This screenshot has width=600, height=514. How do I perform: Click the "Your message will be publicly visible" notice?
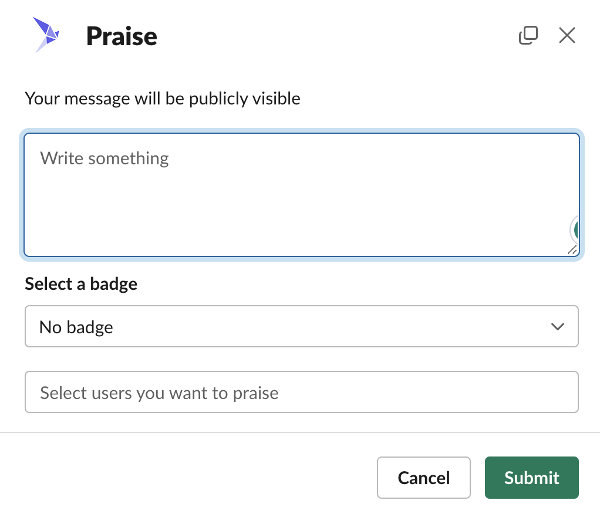click(x=163, y=99)
